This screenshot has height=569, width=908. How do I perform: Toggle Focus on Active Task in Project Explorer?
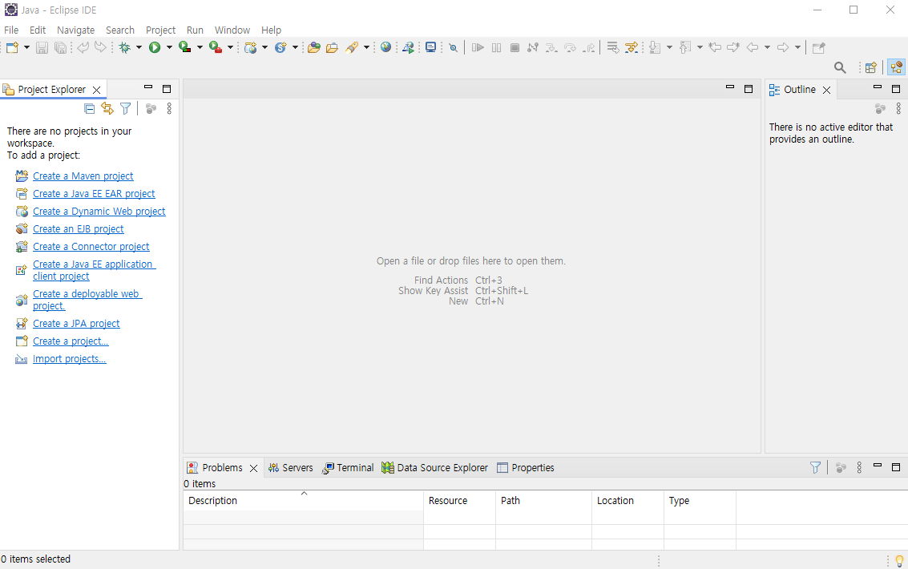[151, 108]
